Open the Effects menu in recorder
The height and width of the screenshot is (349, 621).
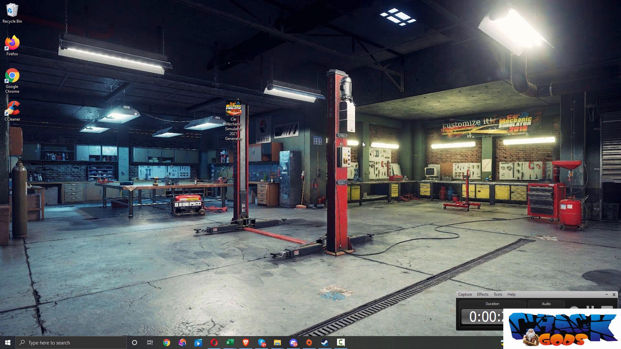(x=482, y=294)
